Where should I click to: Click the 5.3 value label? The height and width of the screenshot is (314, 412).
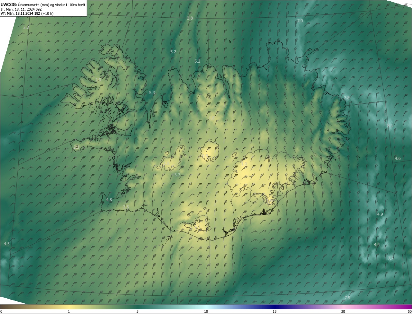152,93
